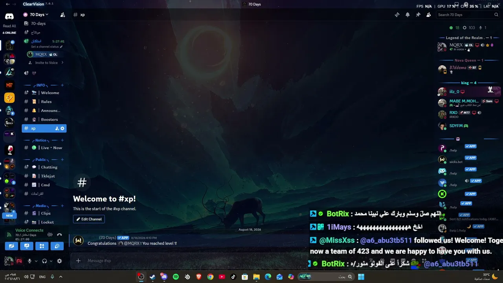The image size is (503, 283).
Task: Open the Threads icon in channel header
Action: pos(397,15)
